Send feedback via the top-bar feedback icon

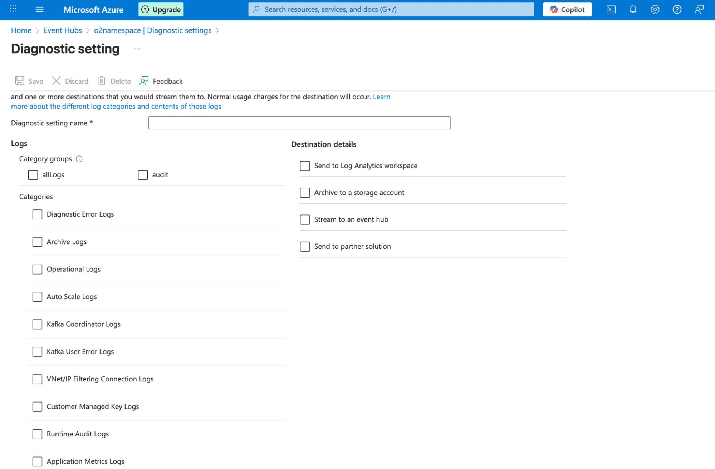pyautogui.click(x=699, y=9)
